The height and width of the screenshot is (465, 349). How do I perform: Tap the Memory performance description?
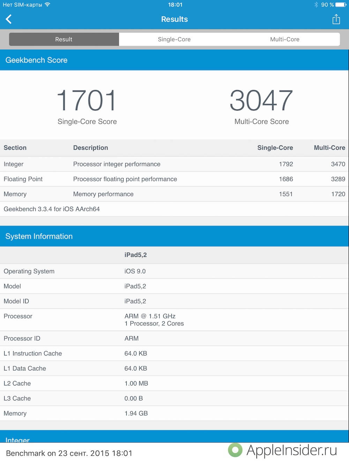pos(103,194)
